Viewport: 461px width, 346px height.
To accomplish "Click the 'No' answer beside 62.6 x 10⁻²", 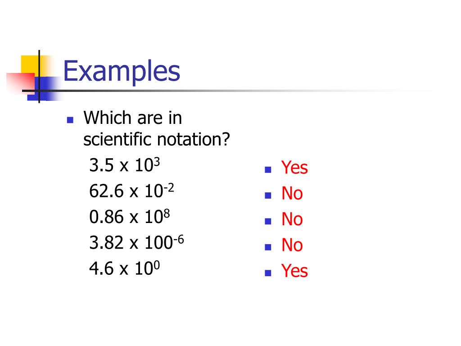I will (x=292, y=193).
